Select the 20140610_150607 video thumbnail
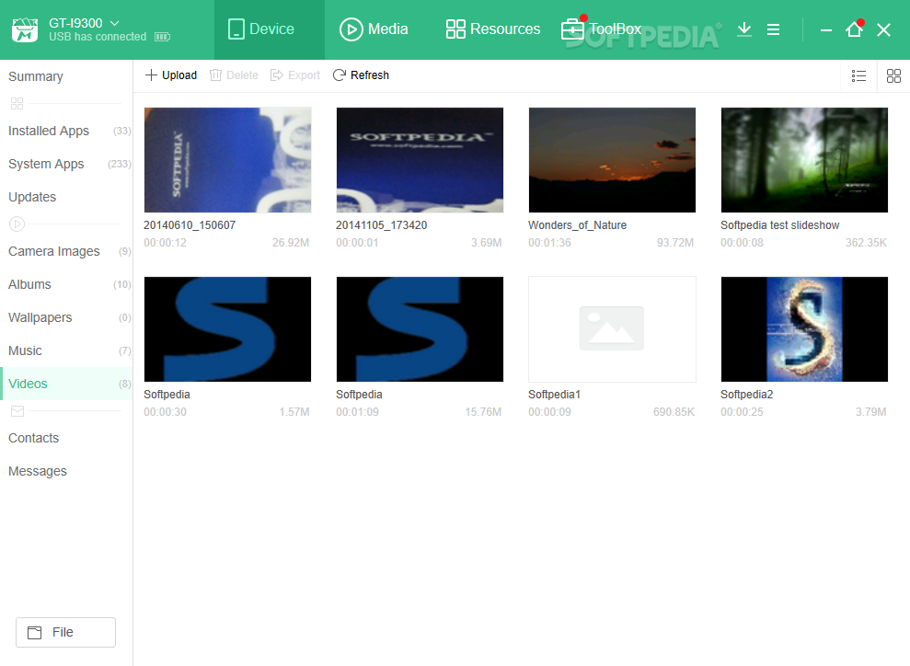This screenshot has width=910, height=666. point(227,160)
